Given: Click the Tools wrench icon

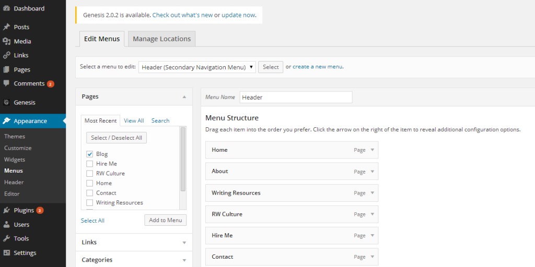Looking at the screenshot, I should pos(6,239).
